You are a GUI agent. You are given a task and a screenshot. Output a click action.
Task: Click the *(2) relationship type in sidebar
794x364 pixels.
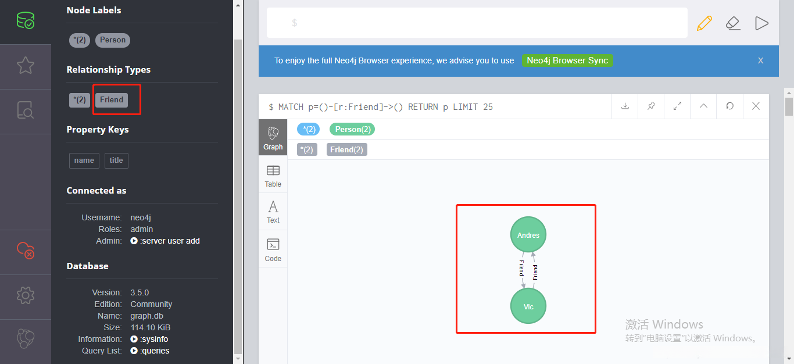pos(80,100)
